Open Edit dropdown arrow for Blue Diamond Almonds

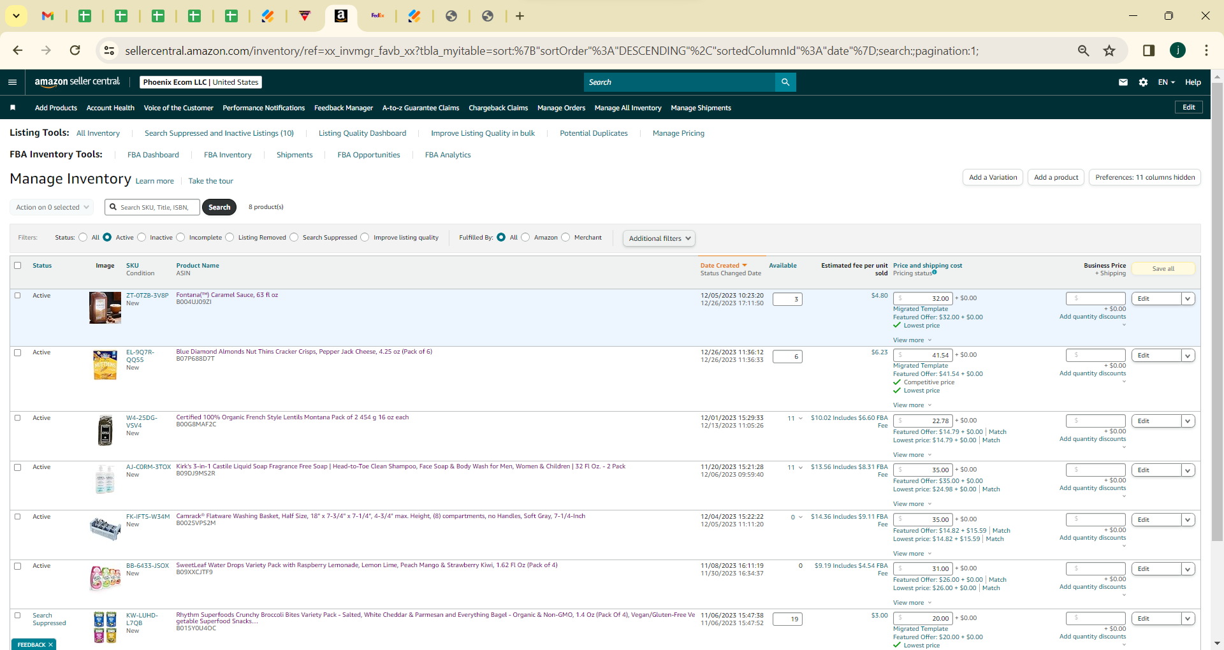click(x=1188, y=356)
